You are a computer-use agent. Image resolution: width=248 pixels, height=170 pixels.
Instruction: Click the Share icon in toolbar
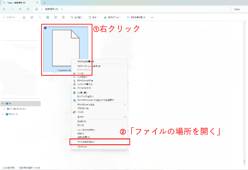point(55,17)
